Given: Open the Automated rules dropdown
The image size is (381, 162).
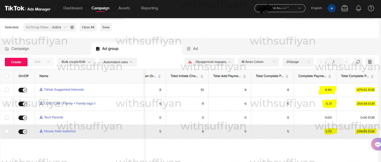Looking at the screenshot, I should 118,62.
